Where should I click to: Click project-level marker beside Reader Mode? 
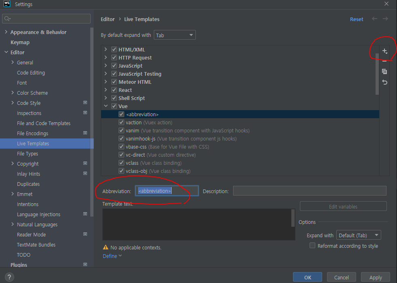coord(85,234)
